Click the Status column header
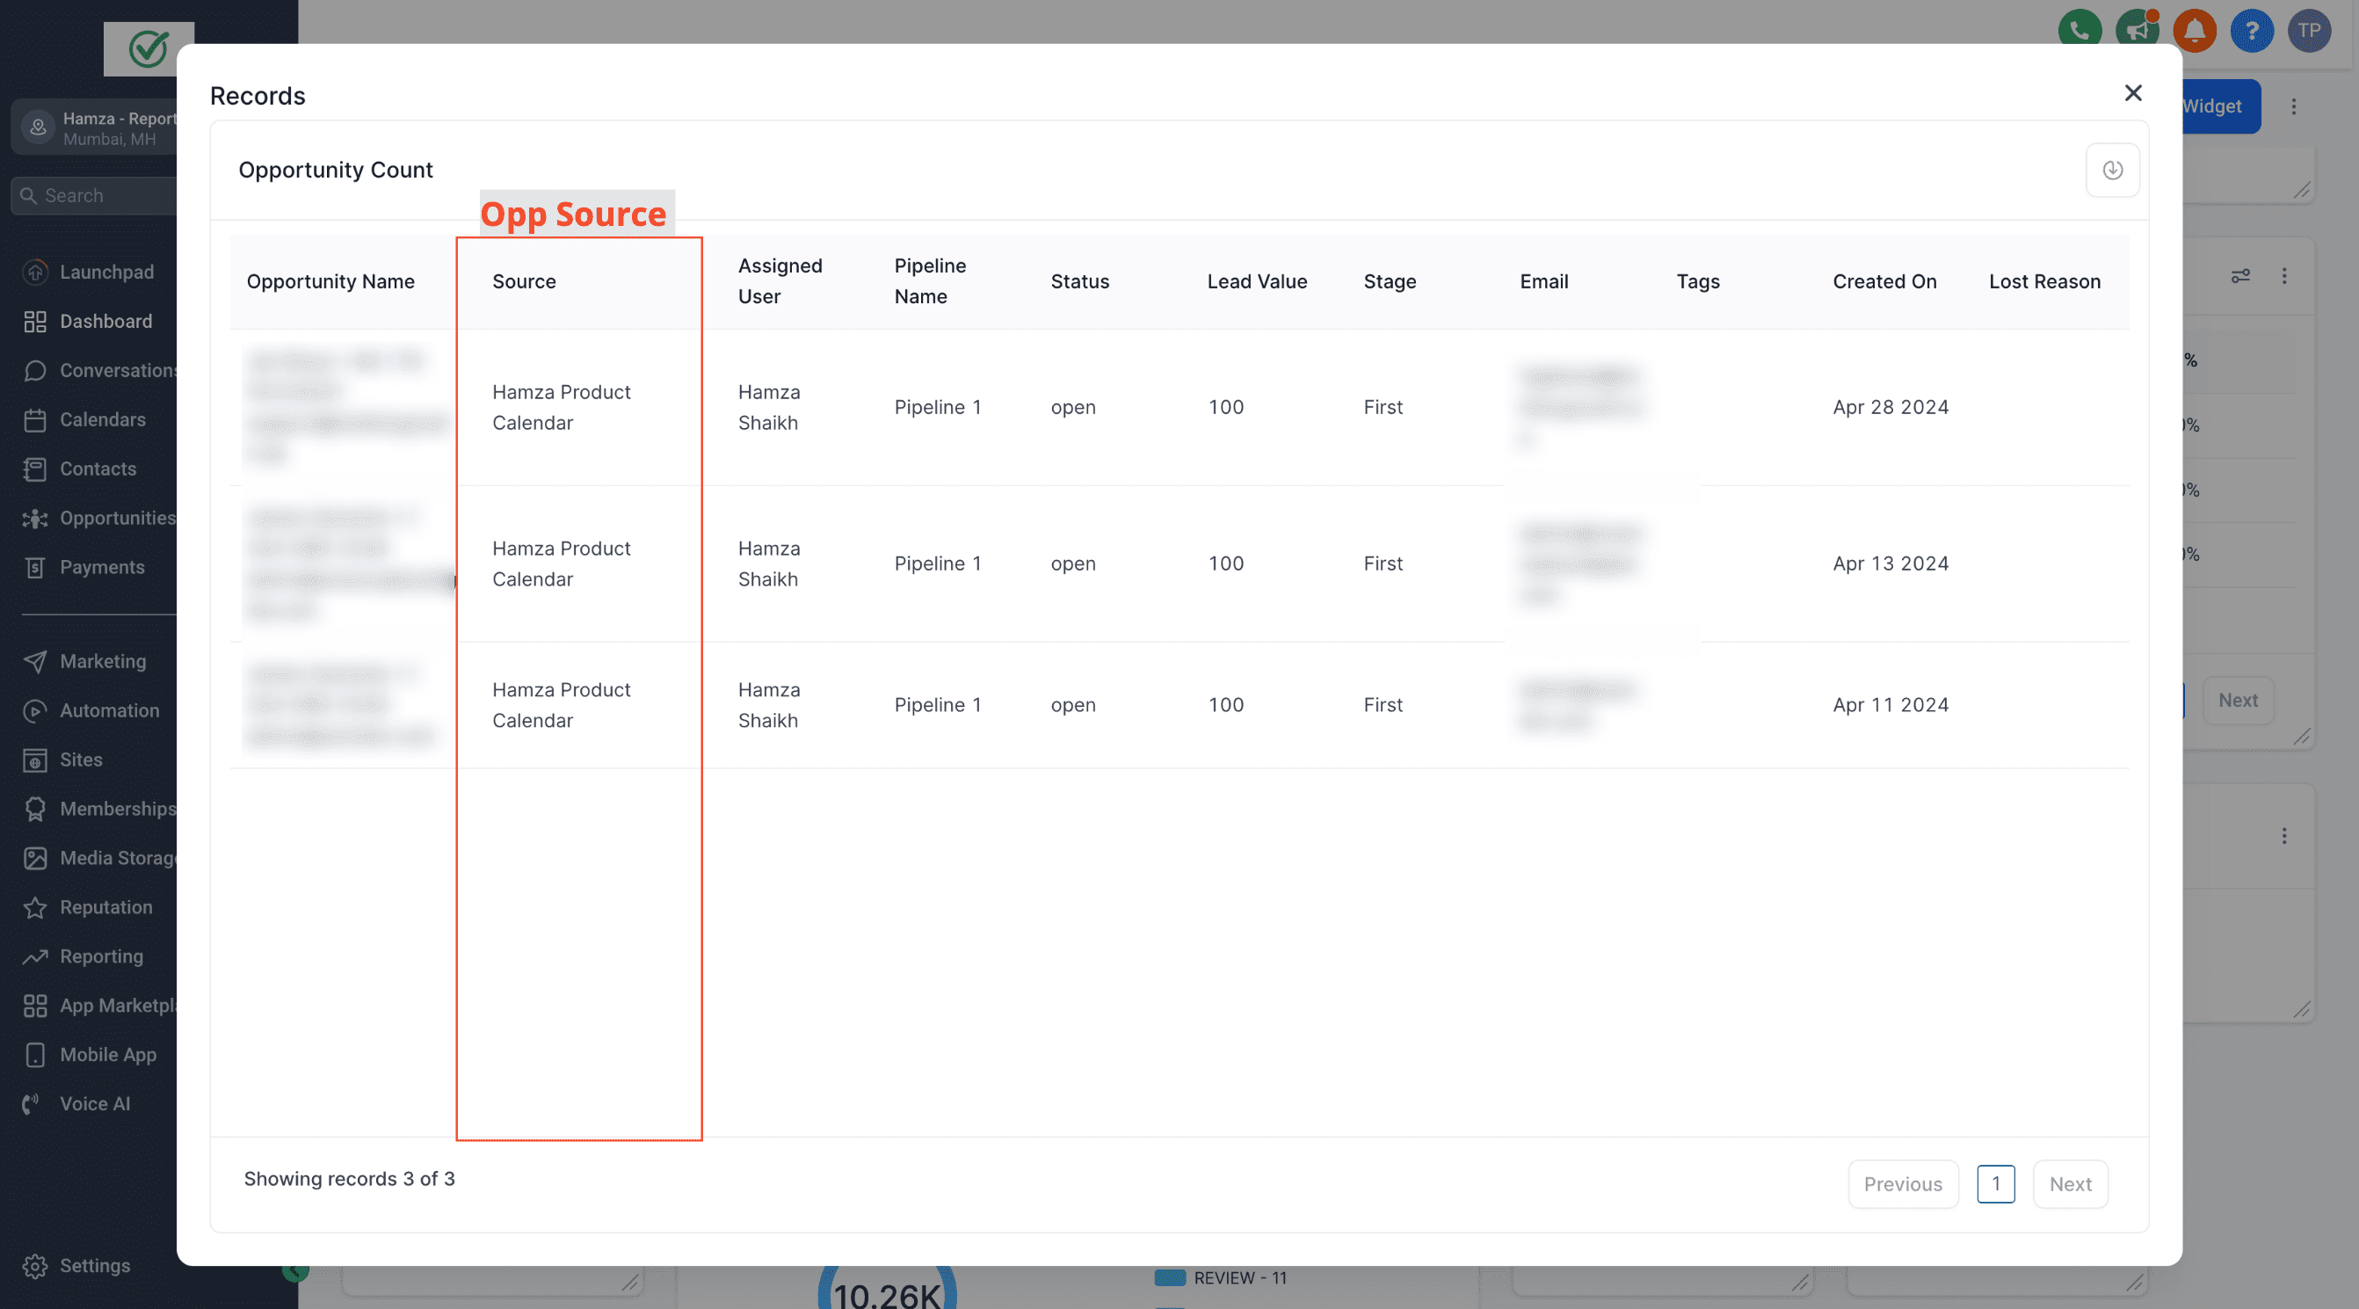Viewport: 2359px width, 1309px height. pyautogui.click(x=1079, y=281)
